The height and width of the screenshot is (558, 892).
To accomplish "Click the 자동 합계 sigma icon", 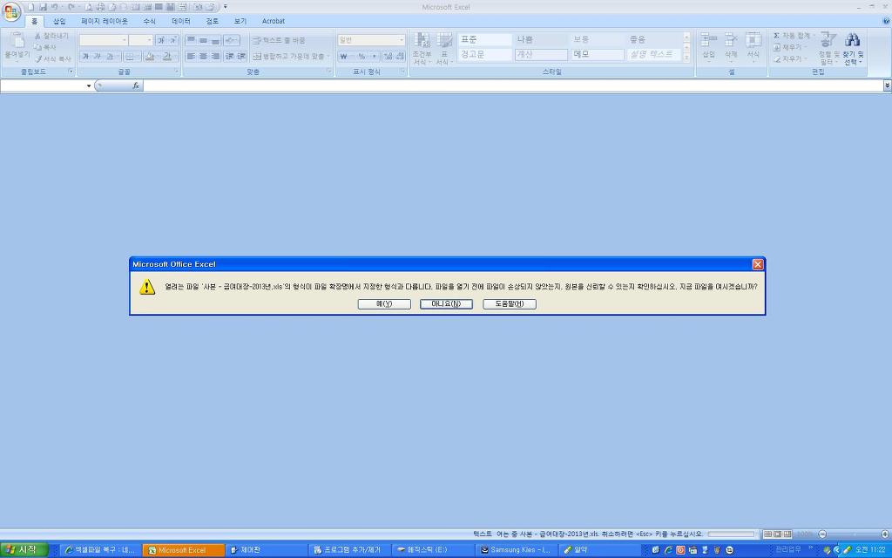I will (777, 36).
